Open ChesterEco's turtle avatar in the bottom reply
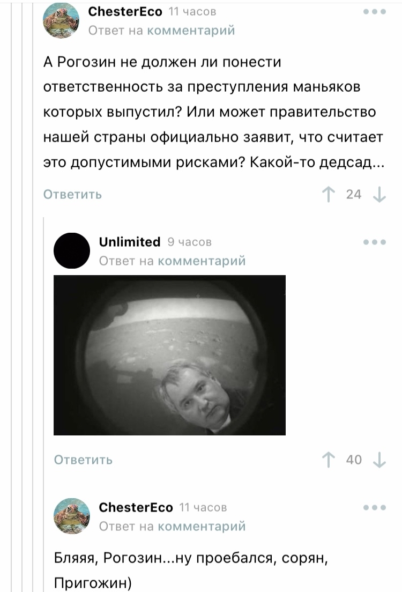Screen dimensions: 402x592 72,516
